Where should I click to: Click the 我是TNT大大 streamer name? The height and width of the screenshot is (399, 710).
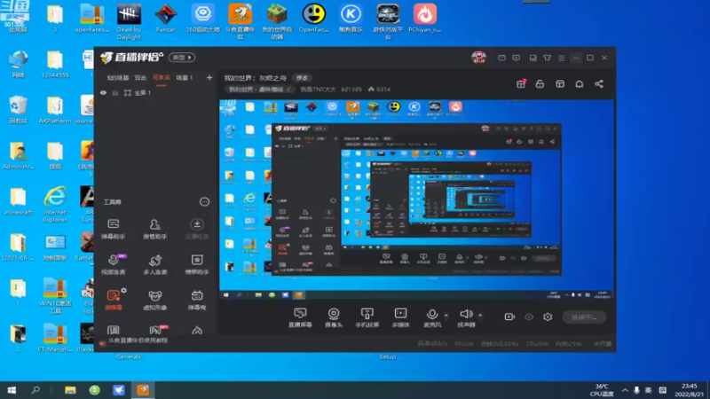318,90
